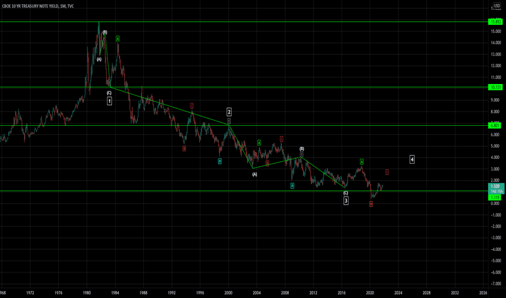Select the boxed wave 3 label

pos(346,200)
